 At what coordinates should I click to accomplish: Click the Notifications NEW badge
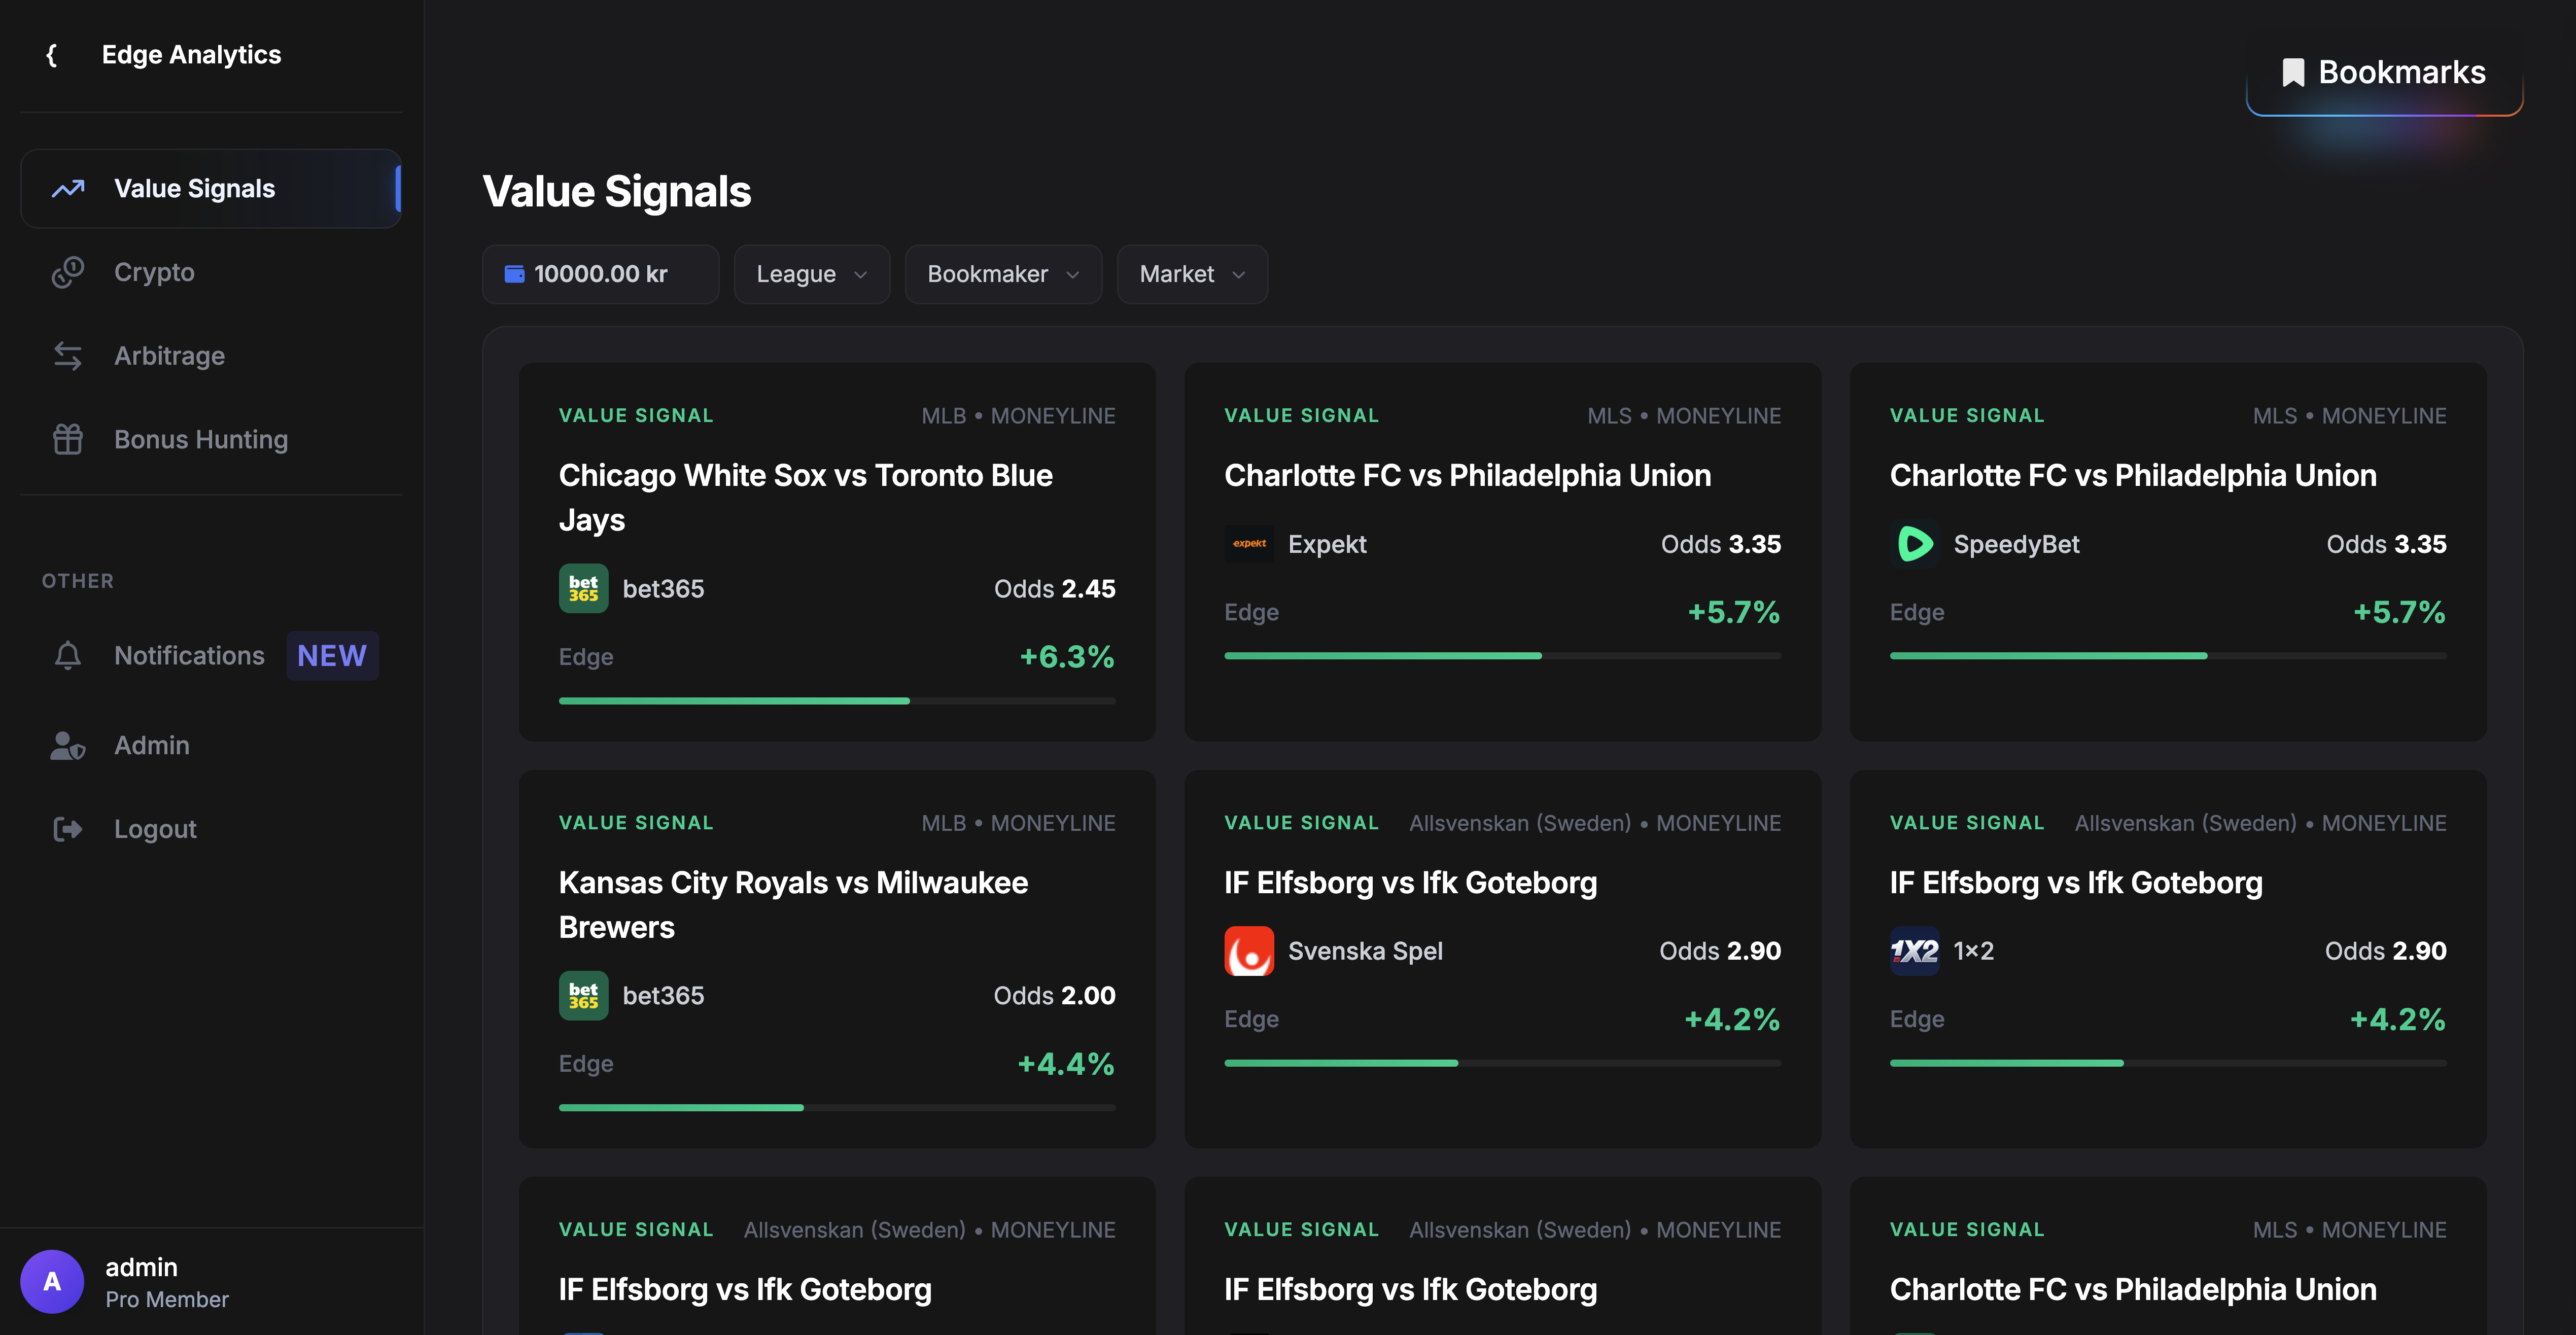332,655
